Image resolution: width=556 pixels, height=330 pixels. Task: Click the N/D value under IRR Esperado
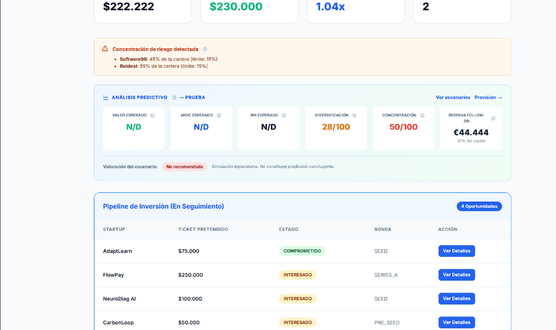(x=268, y=127)
